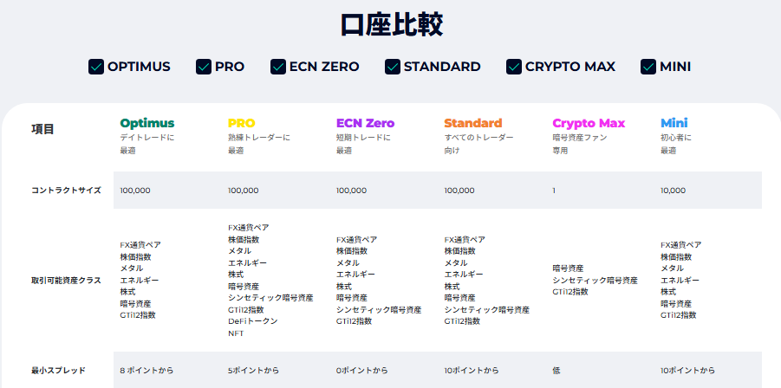
Task: Select the blue Mini column heading
Action: coord(674,123)
